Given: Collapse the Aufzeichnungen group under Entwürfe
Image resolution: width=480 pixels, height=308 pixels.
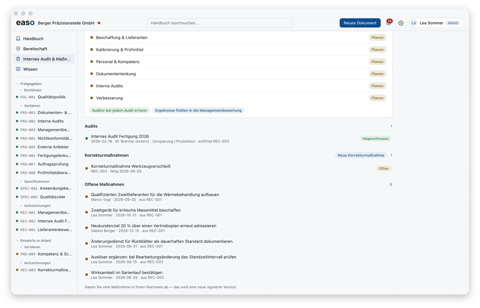Looking at the screenshot, I should [x=35, y=263].
